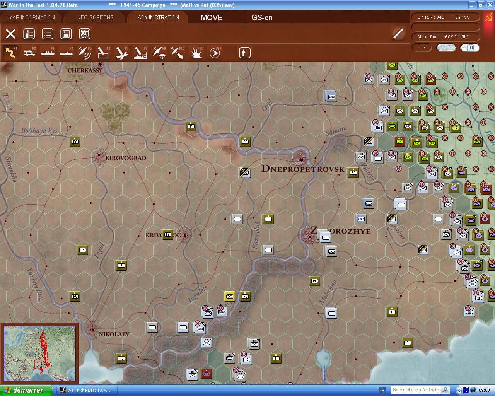
Task: Select the F6 bomb unit mode icon
Action: tap(103, 53)
